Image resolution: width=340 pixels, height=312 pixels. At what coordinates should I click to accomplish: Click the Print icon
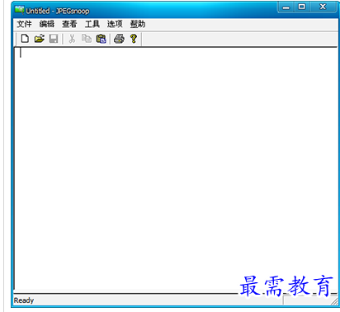point(119,39)
